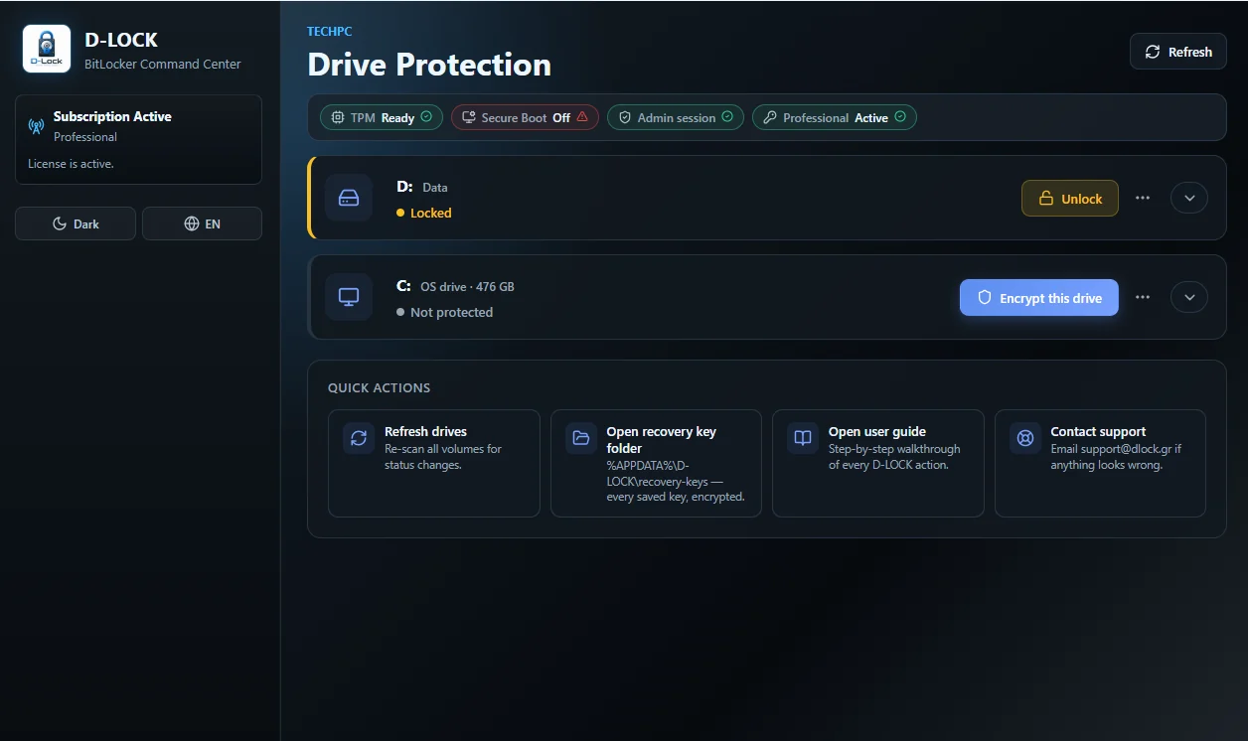The image size is (1248, 741).
Task: Click the Drive Protection heading
Action: coord(429,65)
